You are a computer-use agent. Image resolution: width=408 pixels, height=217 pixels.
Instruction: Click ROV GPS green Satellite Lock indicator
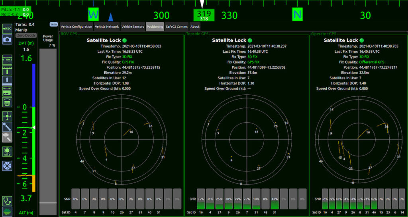point(125,40)
